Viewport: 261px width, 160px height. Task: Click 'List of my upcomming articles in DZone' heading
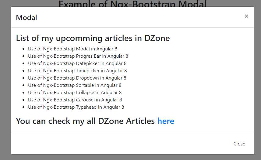click(93, 38)
